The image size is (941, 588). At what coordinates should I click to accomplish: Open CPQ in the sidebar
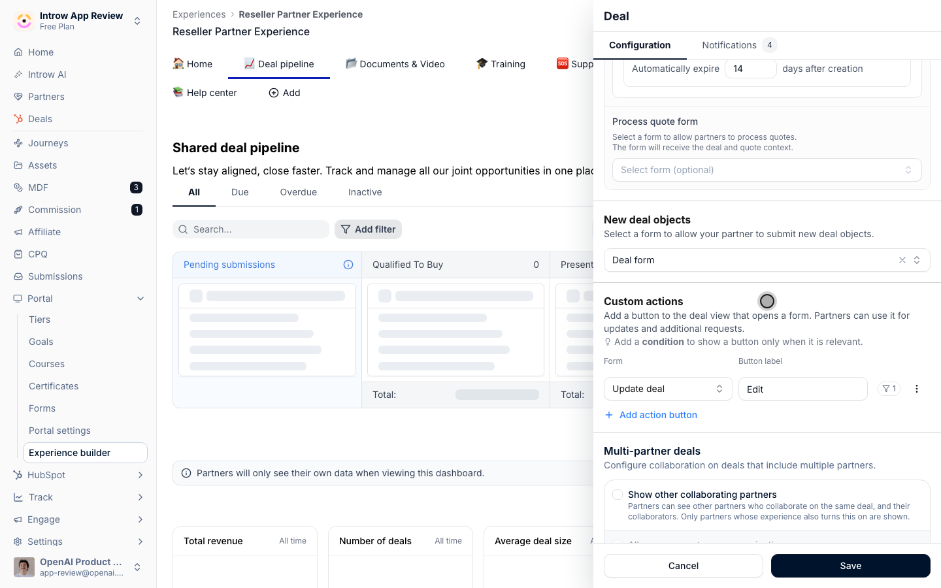pyautogui.click(x=38, y=254)
